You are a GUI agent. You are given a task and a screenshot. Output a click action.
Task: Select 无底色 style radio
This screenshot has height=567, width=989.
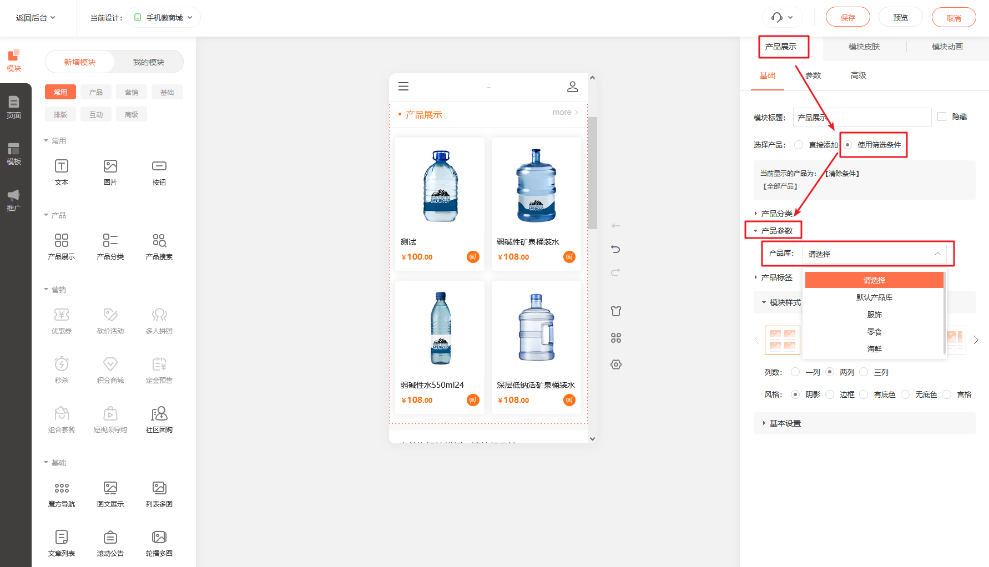click(905, 394)
